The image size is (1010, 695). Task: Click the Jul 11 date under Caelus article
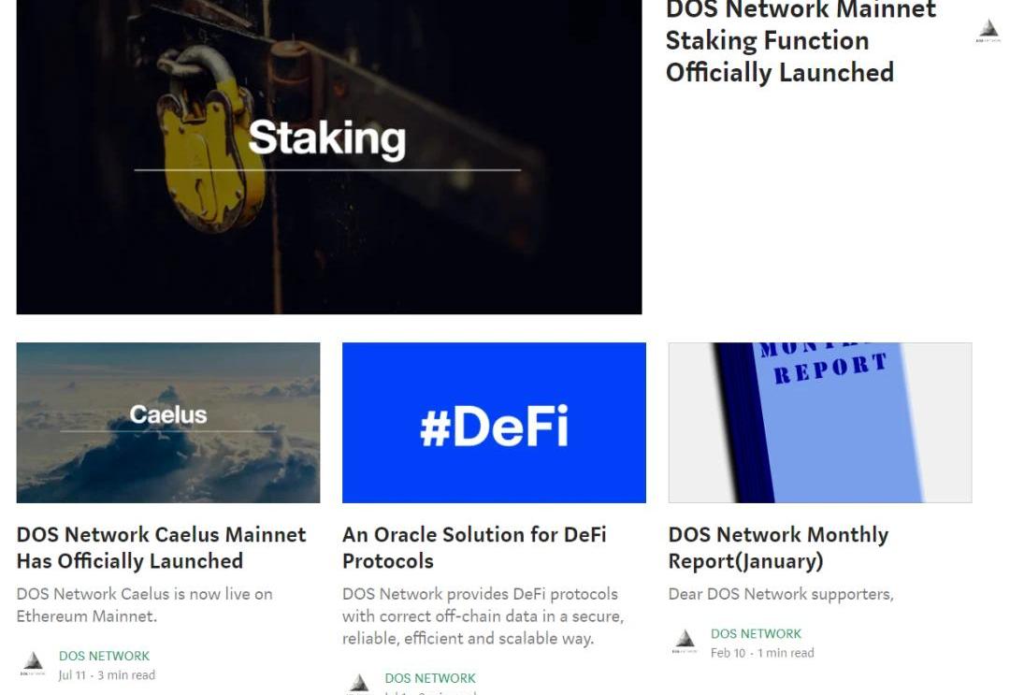click(x=72, y=675)
